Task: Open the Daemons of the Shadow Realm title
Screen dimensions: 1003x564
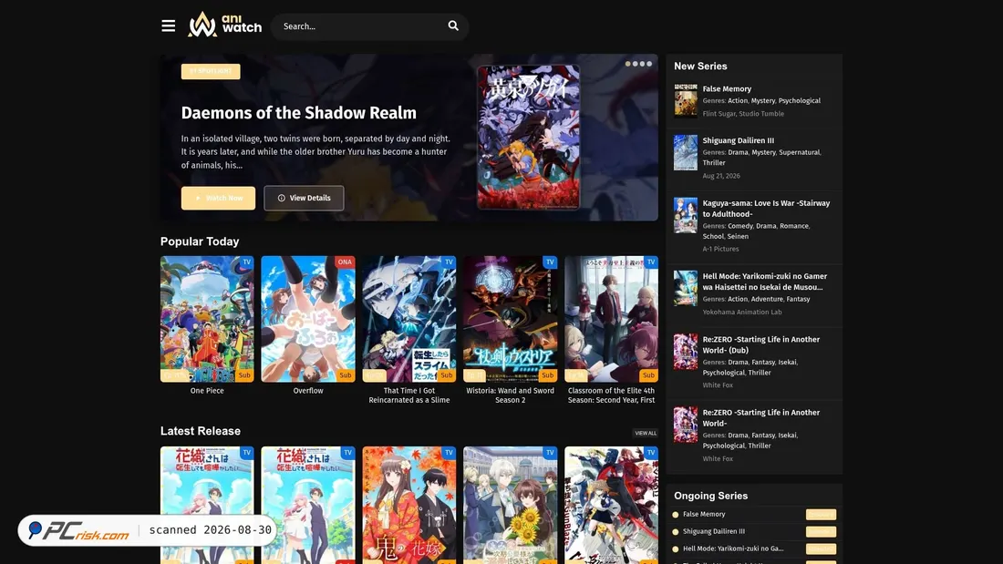Action: point(299,113)
